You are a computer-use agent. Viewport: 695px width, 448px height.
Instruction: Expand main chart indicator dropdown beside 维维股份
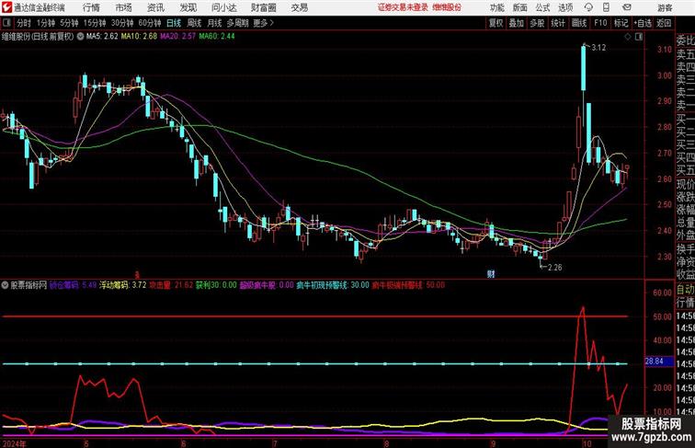80,37
